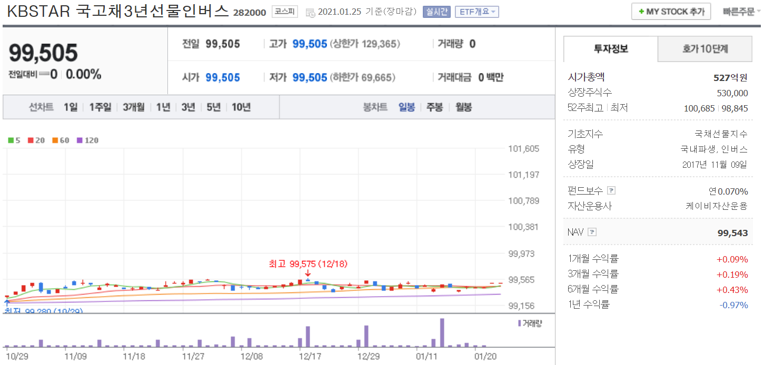Click the calendar icon beside the date

310,12
